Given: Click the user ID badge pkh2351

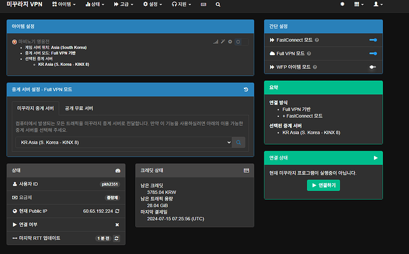Looking at the screenshot, I should tap(110, 185).
